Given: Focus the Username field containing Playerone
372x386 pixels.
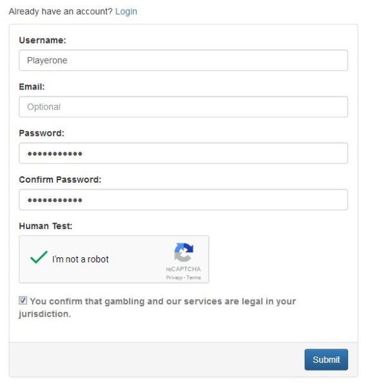Looking at the screenshot, I should 183,60.
